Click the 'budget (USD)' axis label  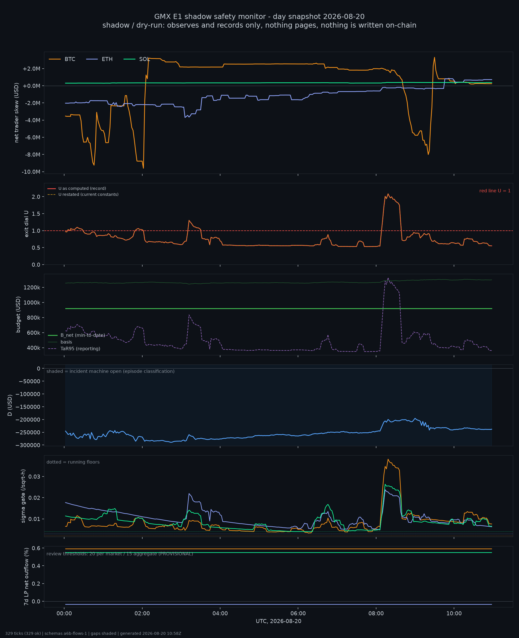18,314
